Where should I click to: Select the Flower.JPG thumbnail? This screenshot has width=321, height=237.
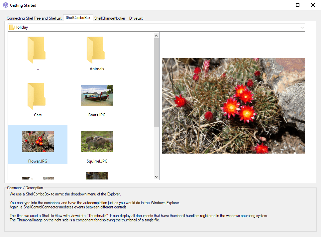38,142
